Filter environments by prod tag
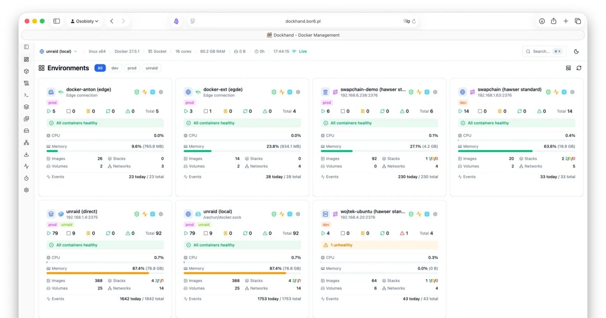The image size is (606, 318). pos(132,68)
